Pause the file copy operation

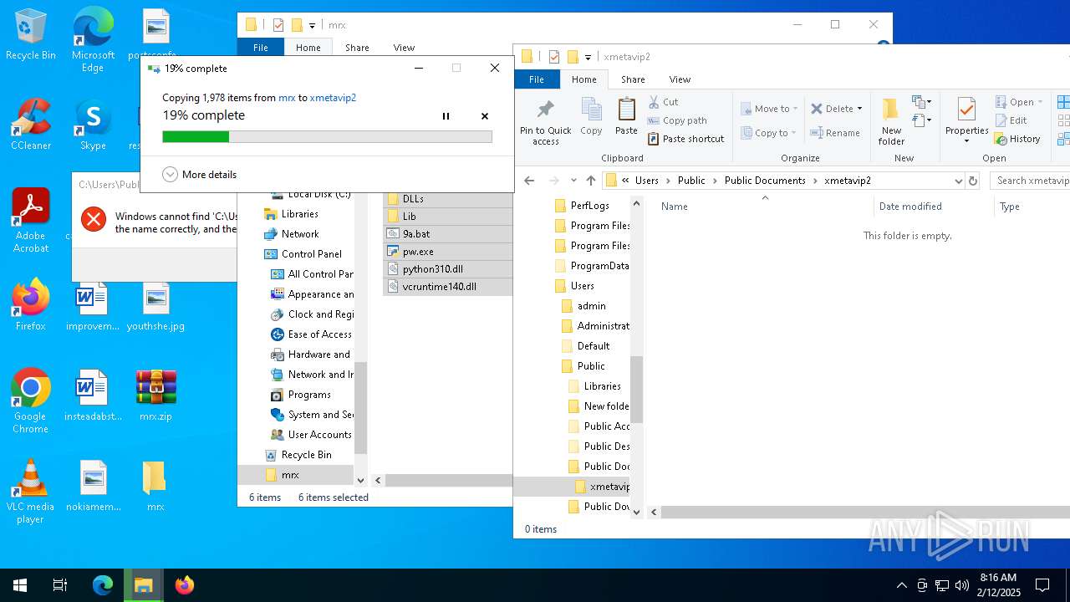click(x=446, y=116)
